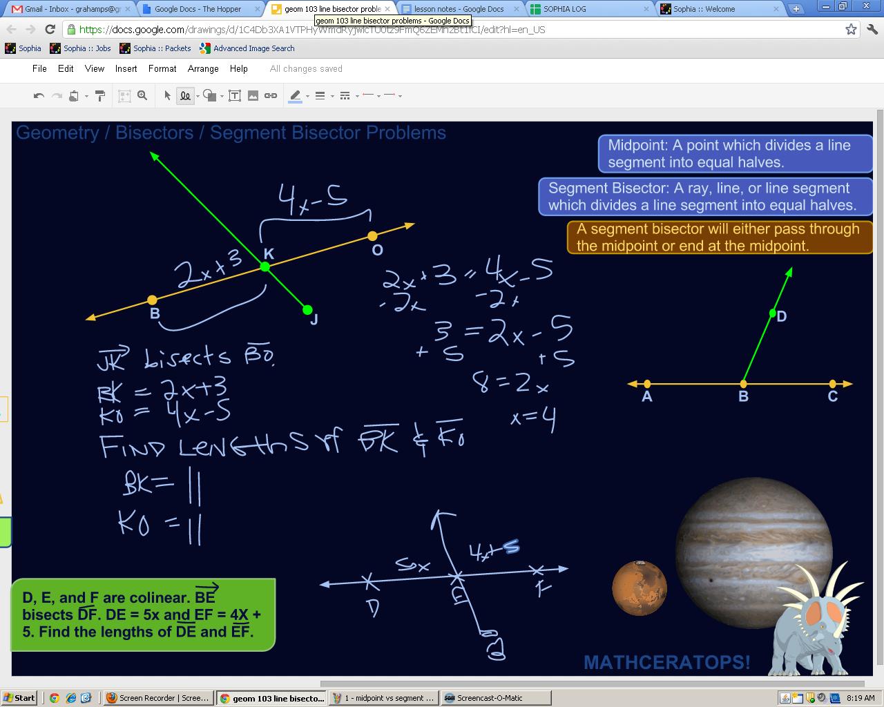The height and width of the screenshot is (707, 884).
Task: Expand the line color dropdown arrow
Action: 307,97
